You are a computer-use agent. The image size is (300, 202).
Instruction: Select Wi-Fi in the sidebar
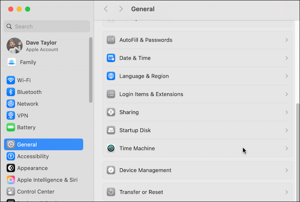44,80
